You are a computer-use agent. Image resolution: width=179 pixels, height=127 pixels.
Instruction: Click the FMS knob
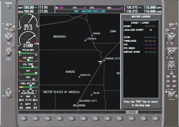tap(171, 95)
